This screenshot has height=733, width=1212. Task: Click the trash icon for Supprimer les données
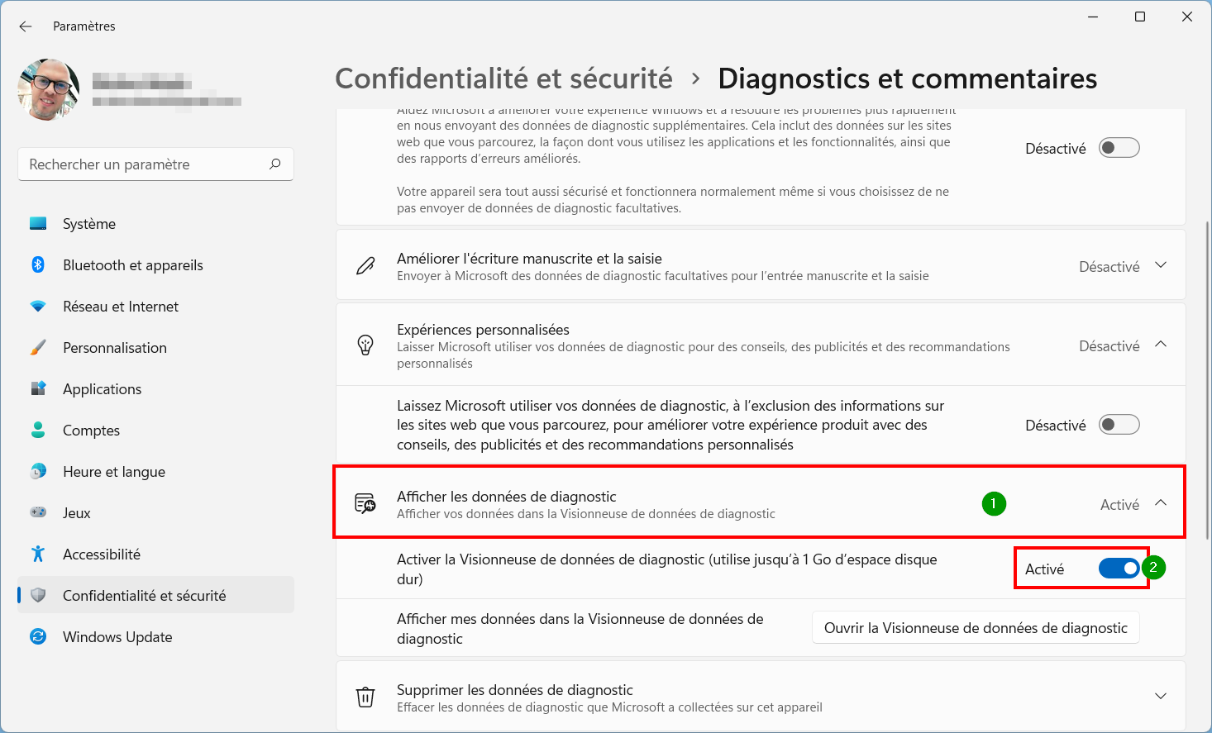click(x=365, y=697)
